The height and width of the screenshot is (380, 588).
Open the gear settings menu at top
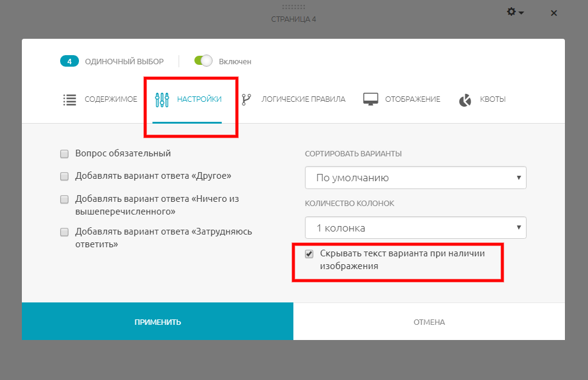pos(515,12)
